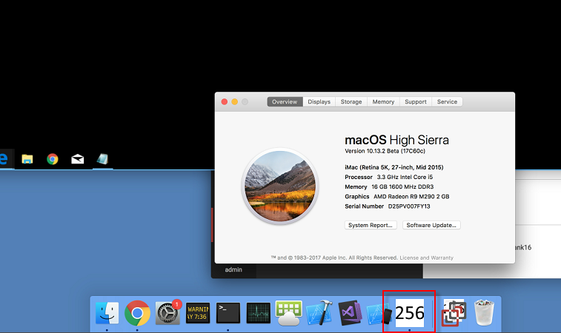Switch to the Displays tab
This screenshot has height=333, width=561.
pyautogui.click(x=319, y=102)
